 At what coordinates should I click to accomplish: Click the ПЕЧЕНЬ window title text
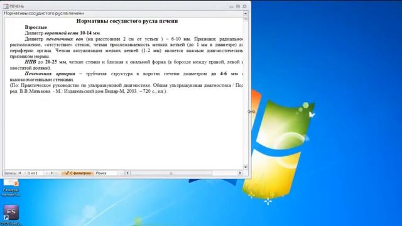17,6
